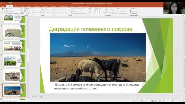The height and width of the screenshot is (104, 185).
Task: Select slide thumbnail 16 with green field
Action: click(x=14, y=61)
